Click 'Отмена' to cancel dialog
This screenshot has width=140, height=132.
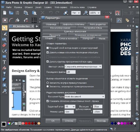(x=69, y=121)
